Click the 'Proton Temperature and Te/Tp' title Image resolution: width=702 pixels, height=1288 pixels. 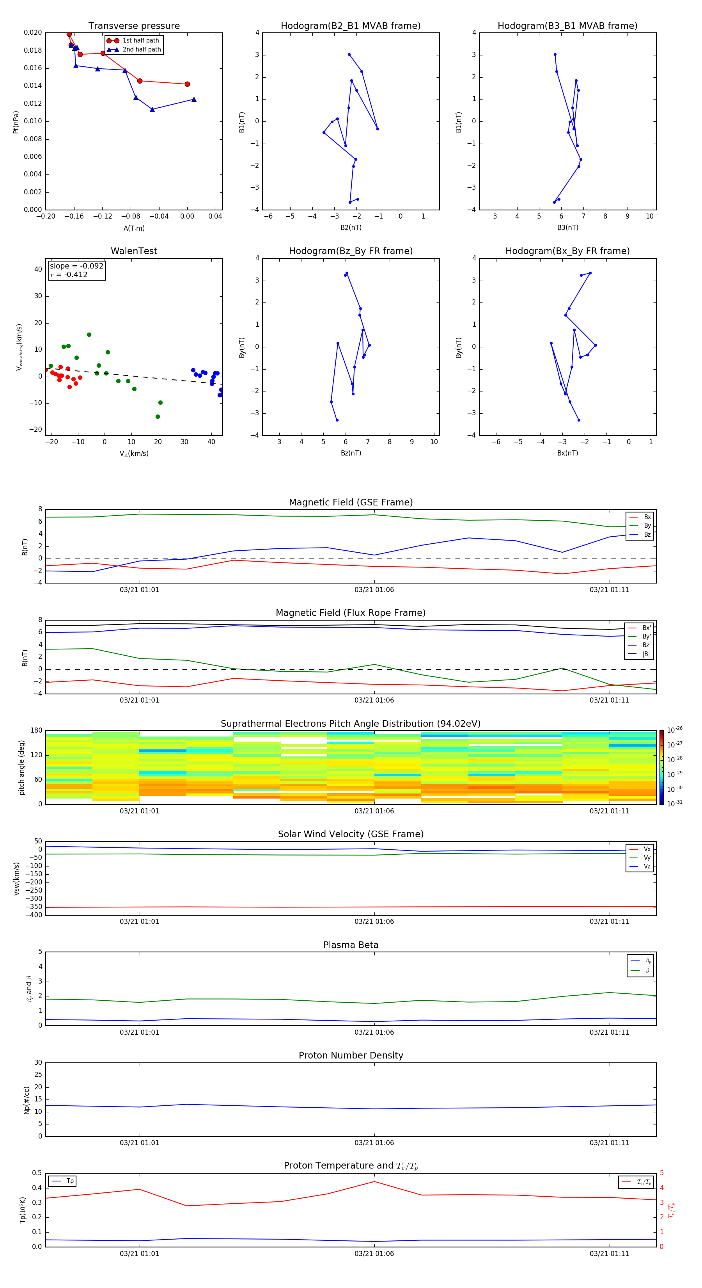351,1166
